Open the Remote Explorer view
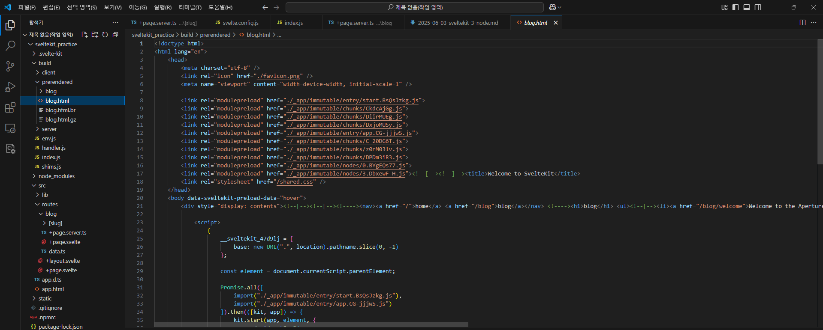Screen dimensions: 823x330 (x=10, y=128)
